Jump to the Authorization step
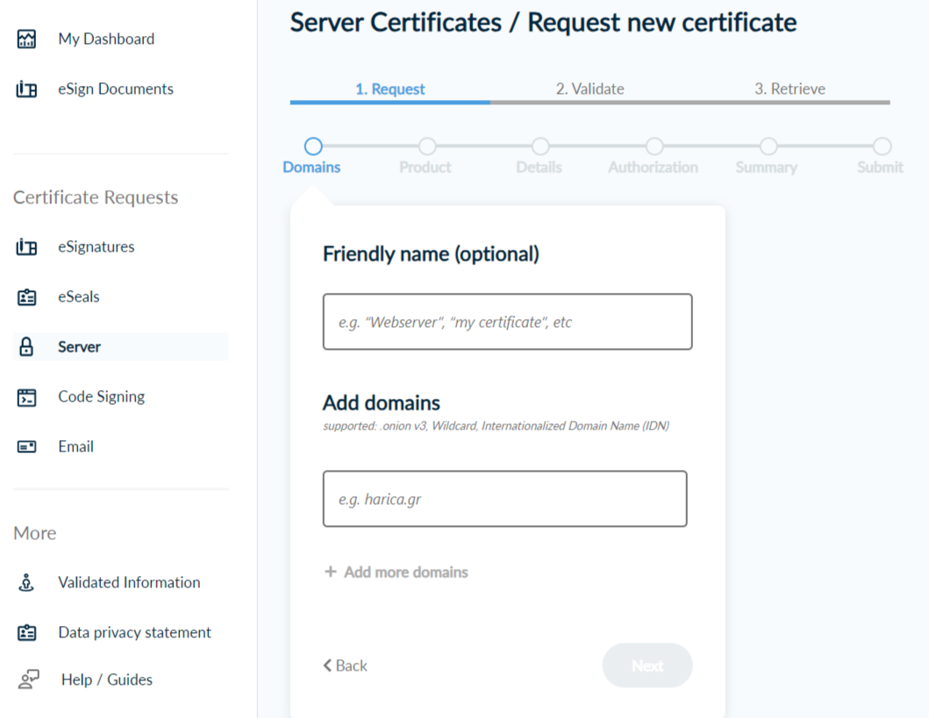 654,146
